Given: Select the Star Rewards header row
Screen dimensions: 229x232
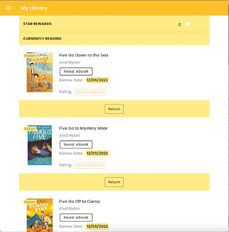Looking at the screenshot, I should [x=37, y=24].
